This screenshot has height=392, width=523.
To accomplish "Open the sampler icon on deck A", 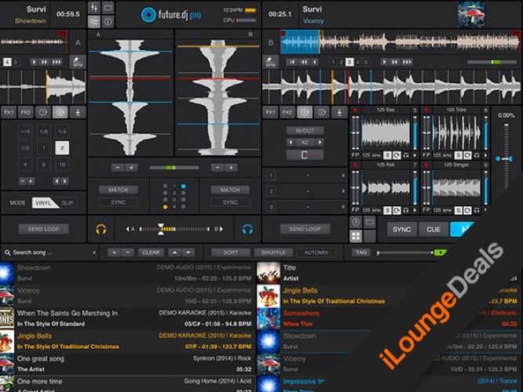I will click(x=78, y=112).
